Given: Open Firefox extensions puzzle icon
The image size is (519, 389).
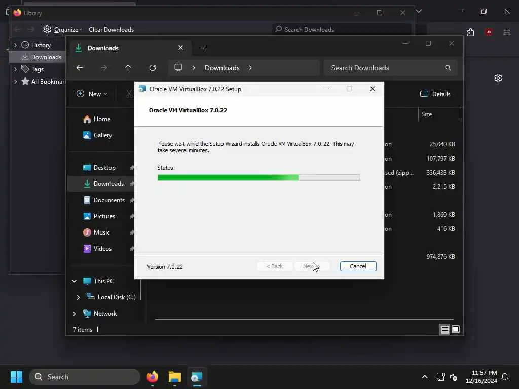Looking at the screenshot, I should 470,32.
